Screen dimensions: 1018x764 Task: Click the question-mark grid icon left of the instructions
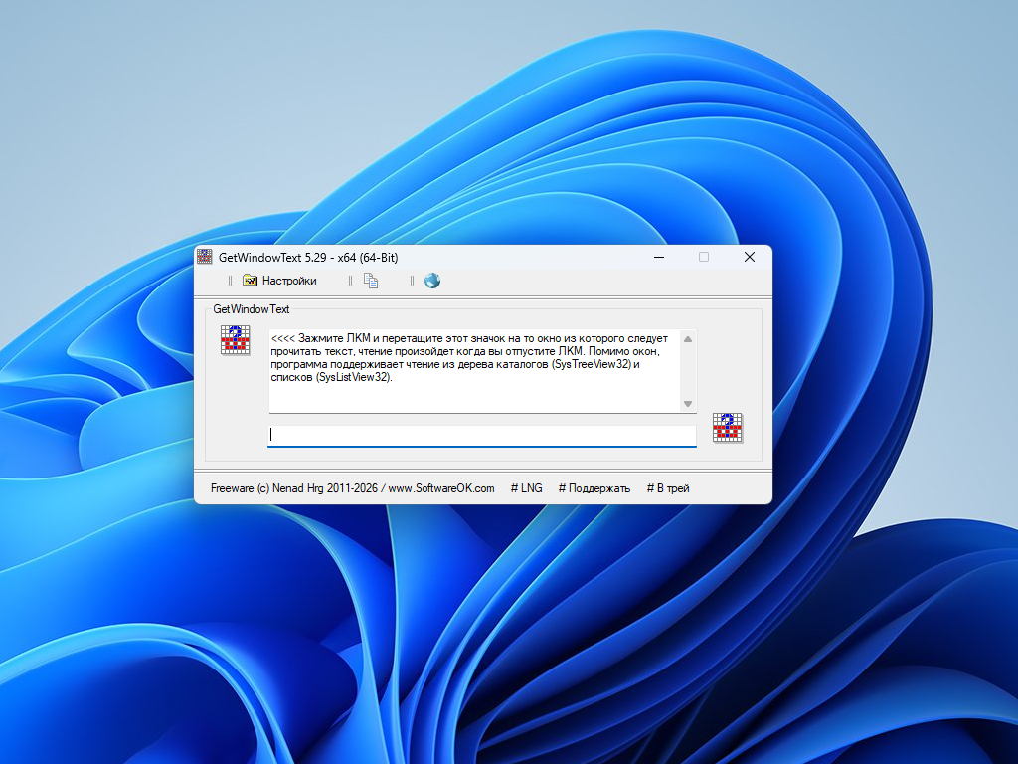pos(235,340)
